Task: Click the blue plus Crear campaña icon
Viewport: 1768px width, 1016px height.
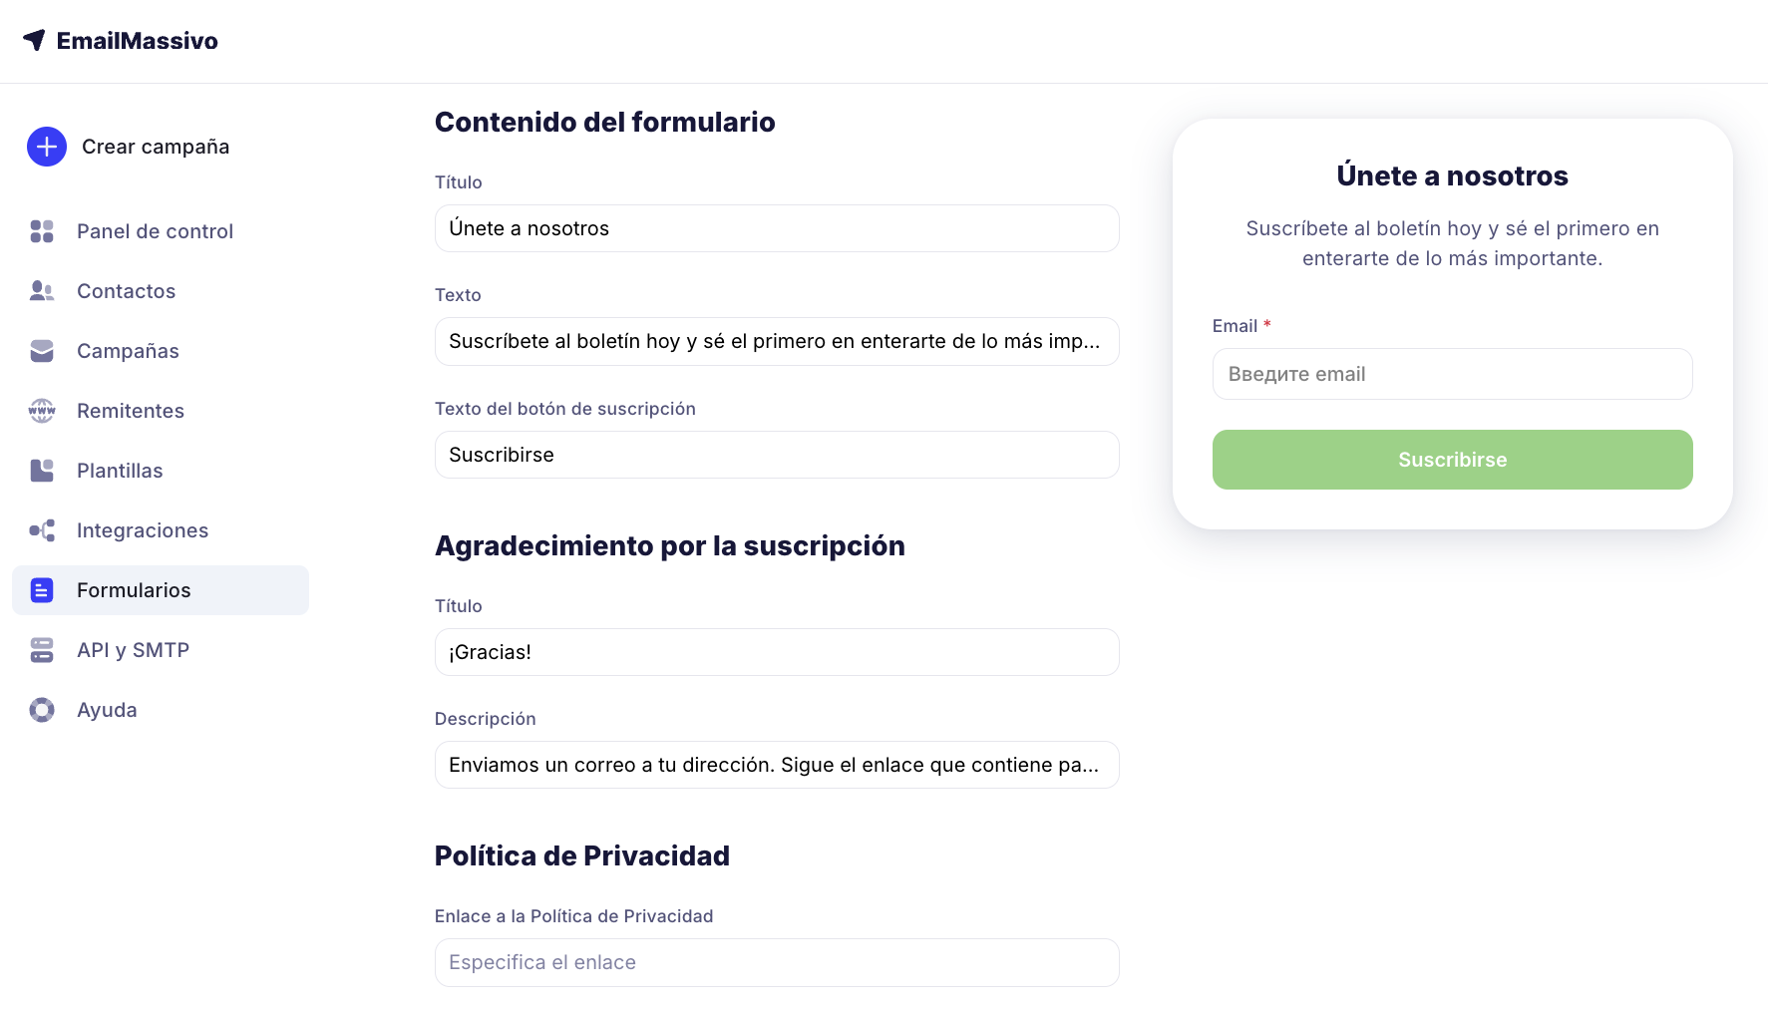Action: [x=47, y=147]
